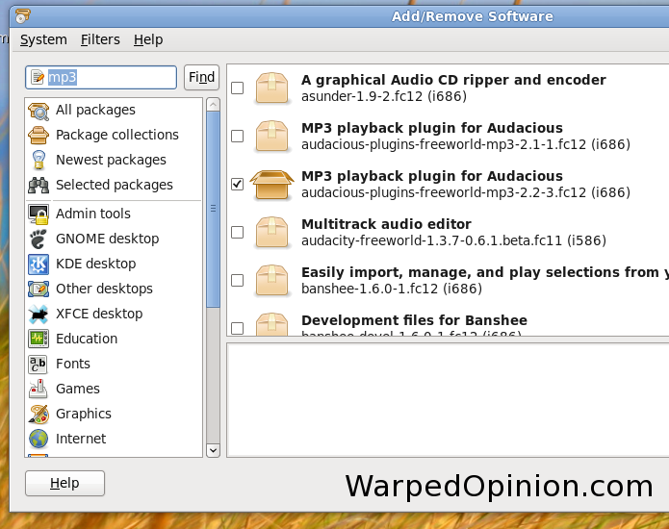The image size is (669, 529).
Task: Open the Help menu in the menu bar
Action: click(148, 39)
